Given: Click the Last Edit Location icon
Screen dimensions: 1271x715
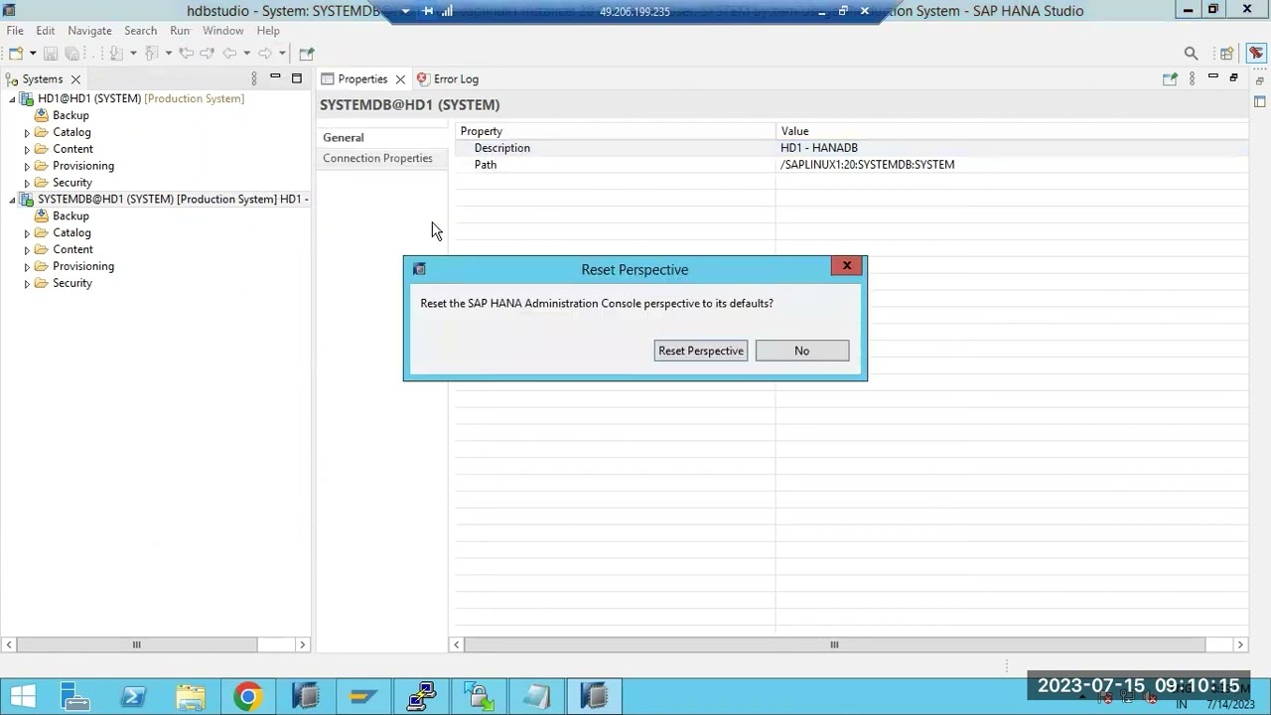Looking at the screenshot, I should (x=186, y=53).
